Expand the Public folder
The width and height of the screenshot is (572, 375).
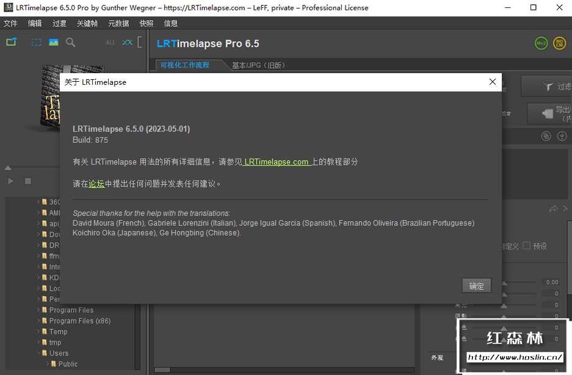point(48,363)
